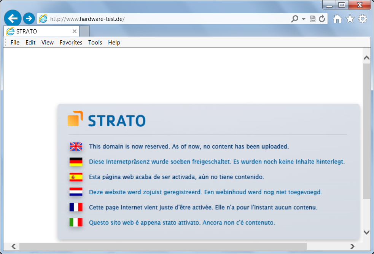The width and height of the screenshot is (374, 254).
Task: Click the Spanish flag icon
Action: click(x=76, y=177)
